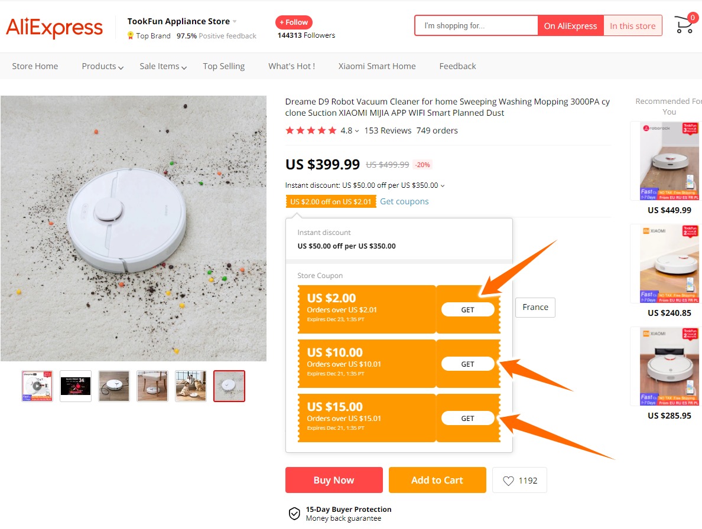Search 'On AliExpress' scope button
Image resolution: width=702 pixels, height=529 pixels.
(x=570, y=26)
